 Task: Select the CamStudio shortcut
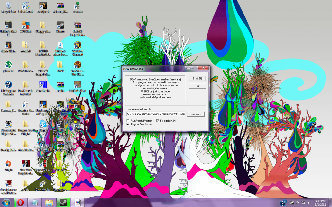click(x=43, y=87)
